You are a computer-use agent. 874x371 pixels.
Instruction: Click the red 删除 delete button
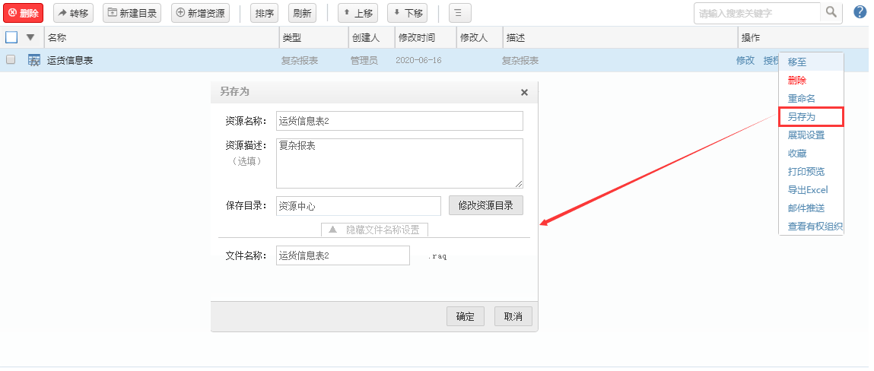(x=24, y=13)
